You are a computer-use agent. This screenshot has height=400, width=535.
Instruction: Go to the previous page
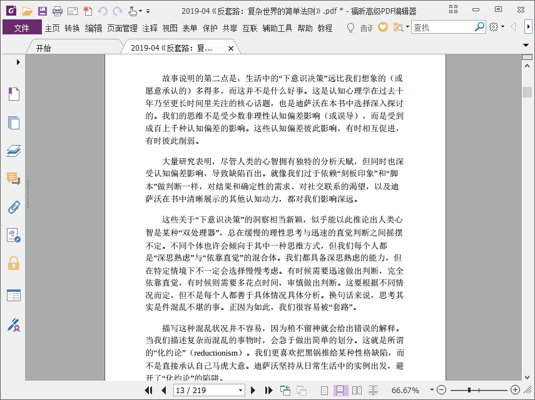[x=164, y=391]
